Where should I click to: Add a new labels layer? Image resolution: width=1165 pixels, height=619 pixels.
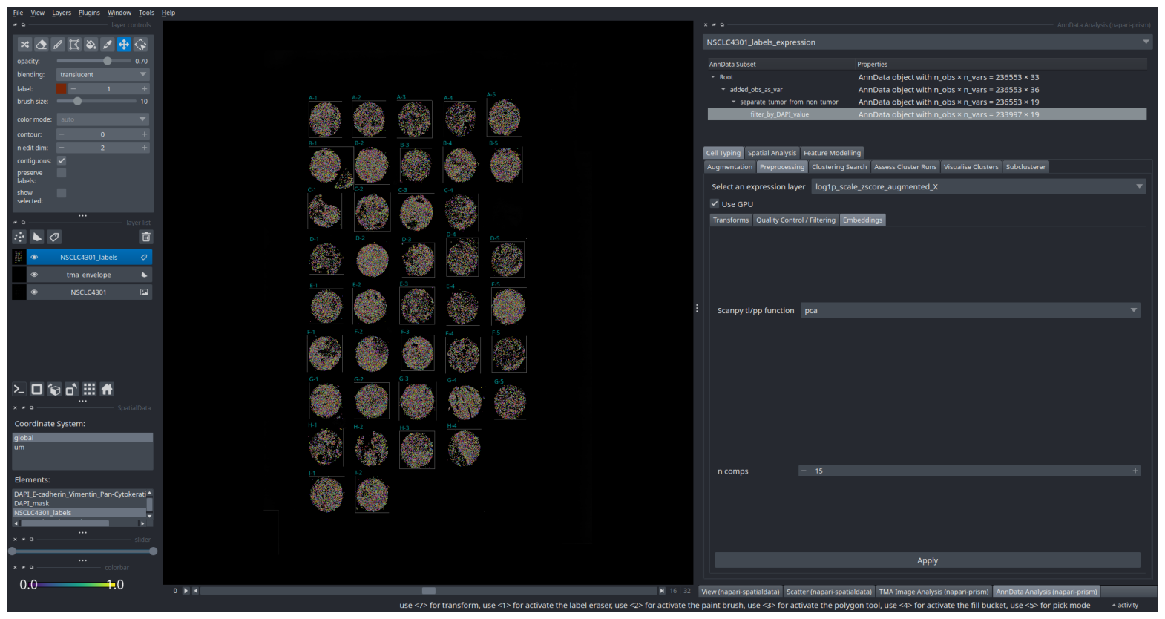coord(54,237)
